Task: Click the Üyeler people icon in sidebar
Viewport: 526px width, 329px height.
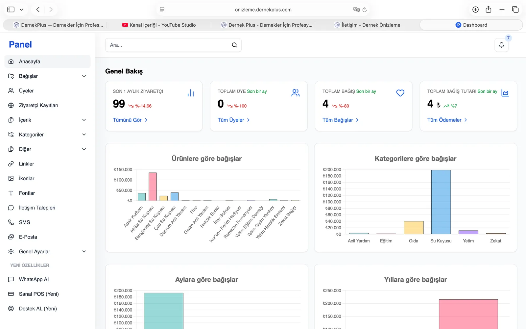Action: coord(11,91)
